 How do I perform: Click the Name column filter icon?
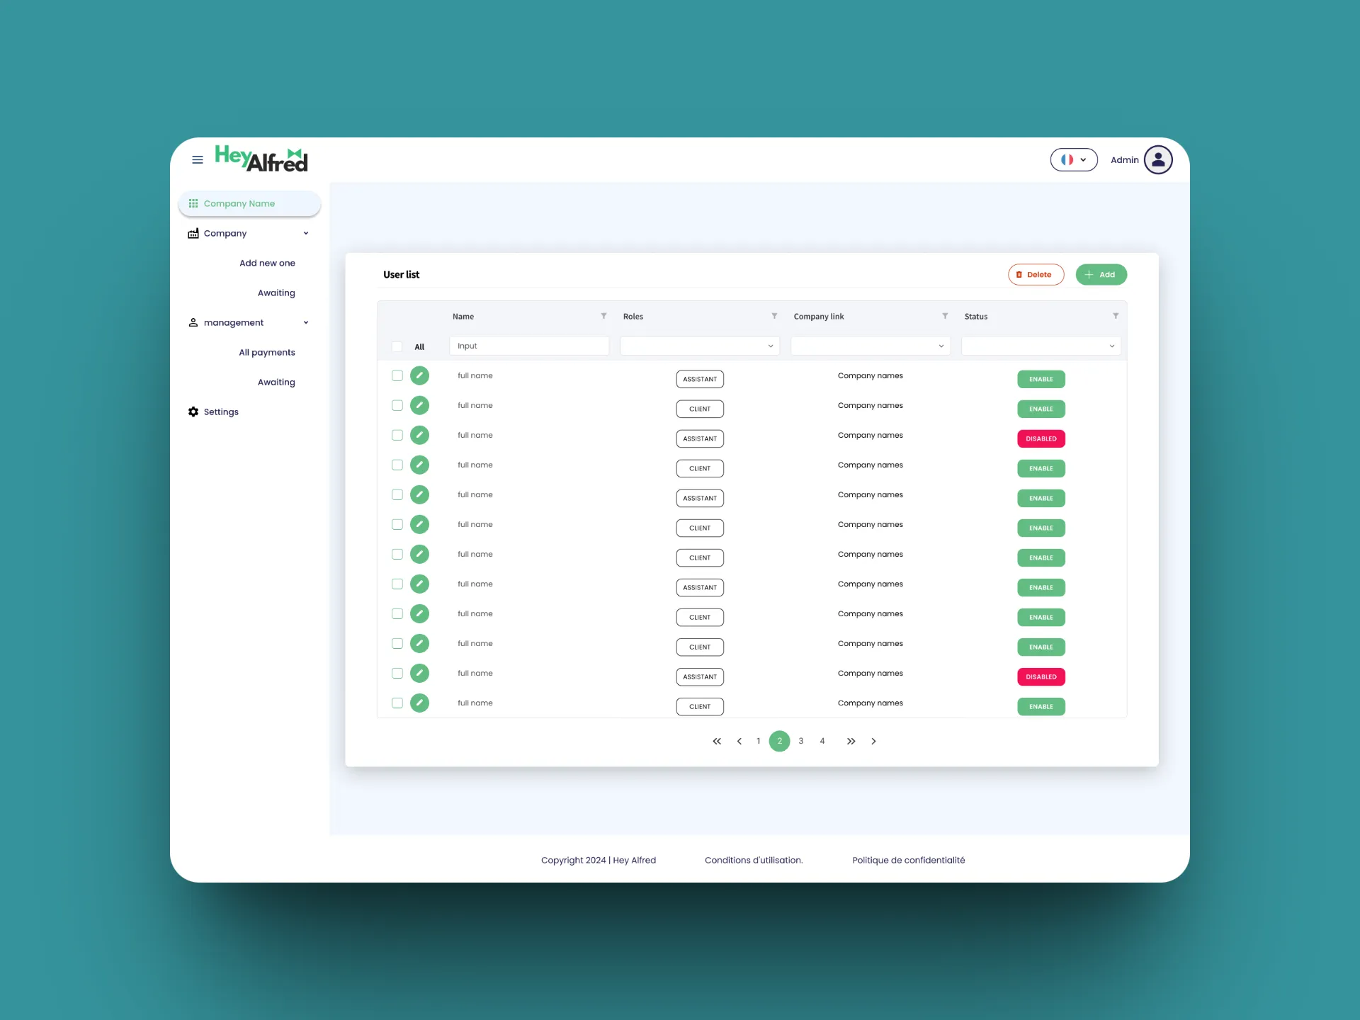point(603,316)
